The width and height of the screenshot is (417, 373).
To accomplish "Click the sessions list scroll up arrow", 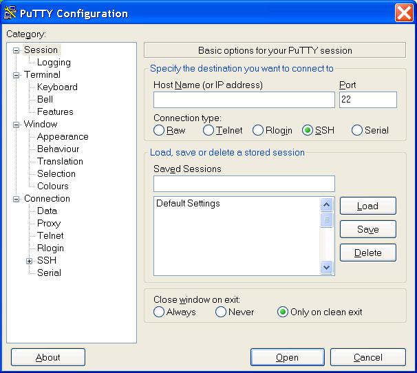I will point(326,204).
